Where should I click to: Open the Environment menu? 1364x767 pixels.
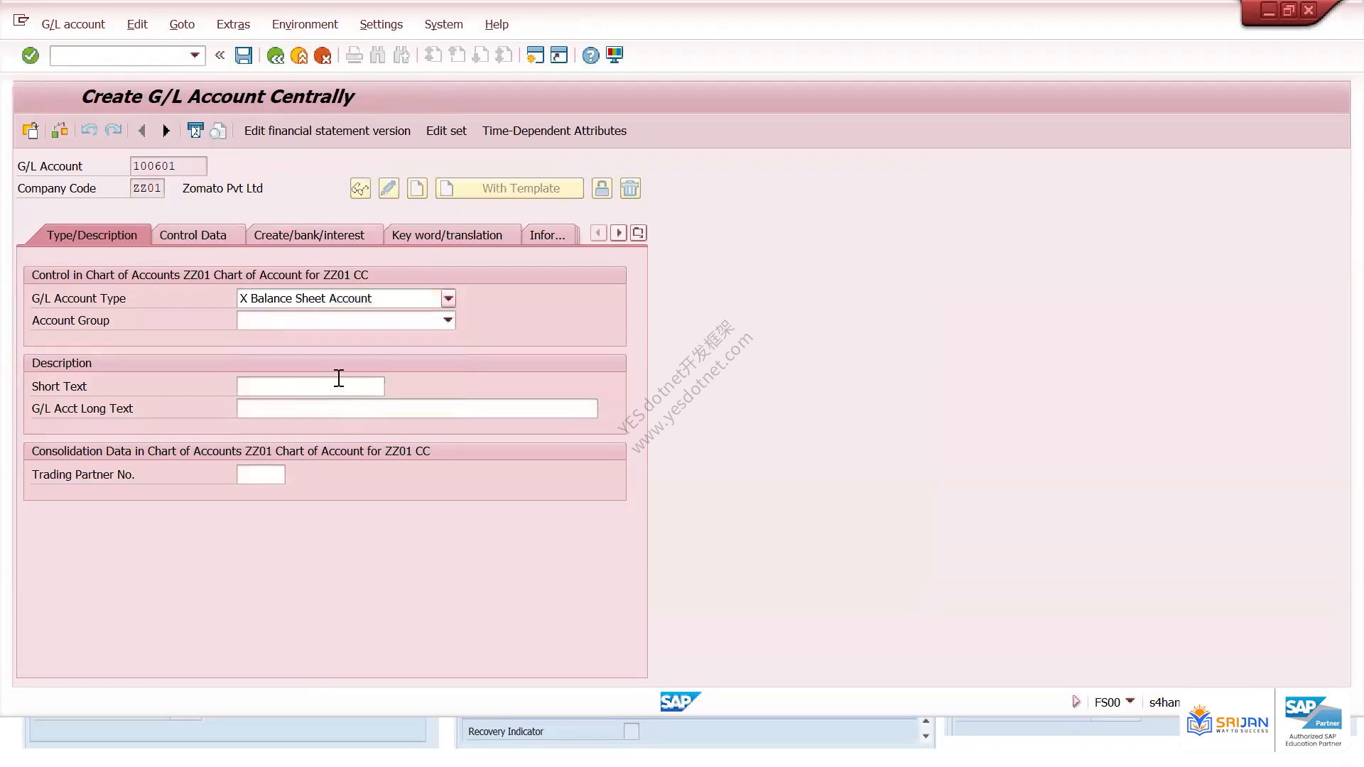coord(305,24)
